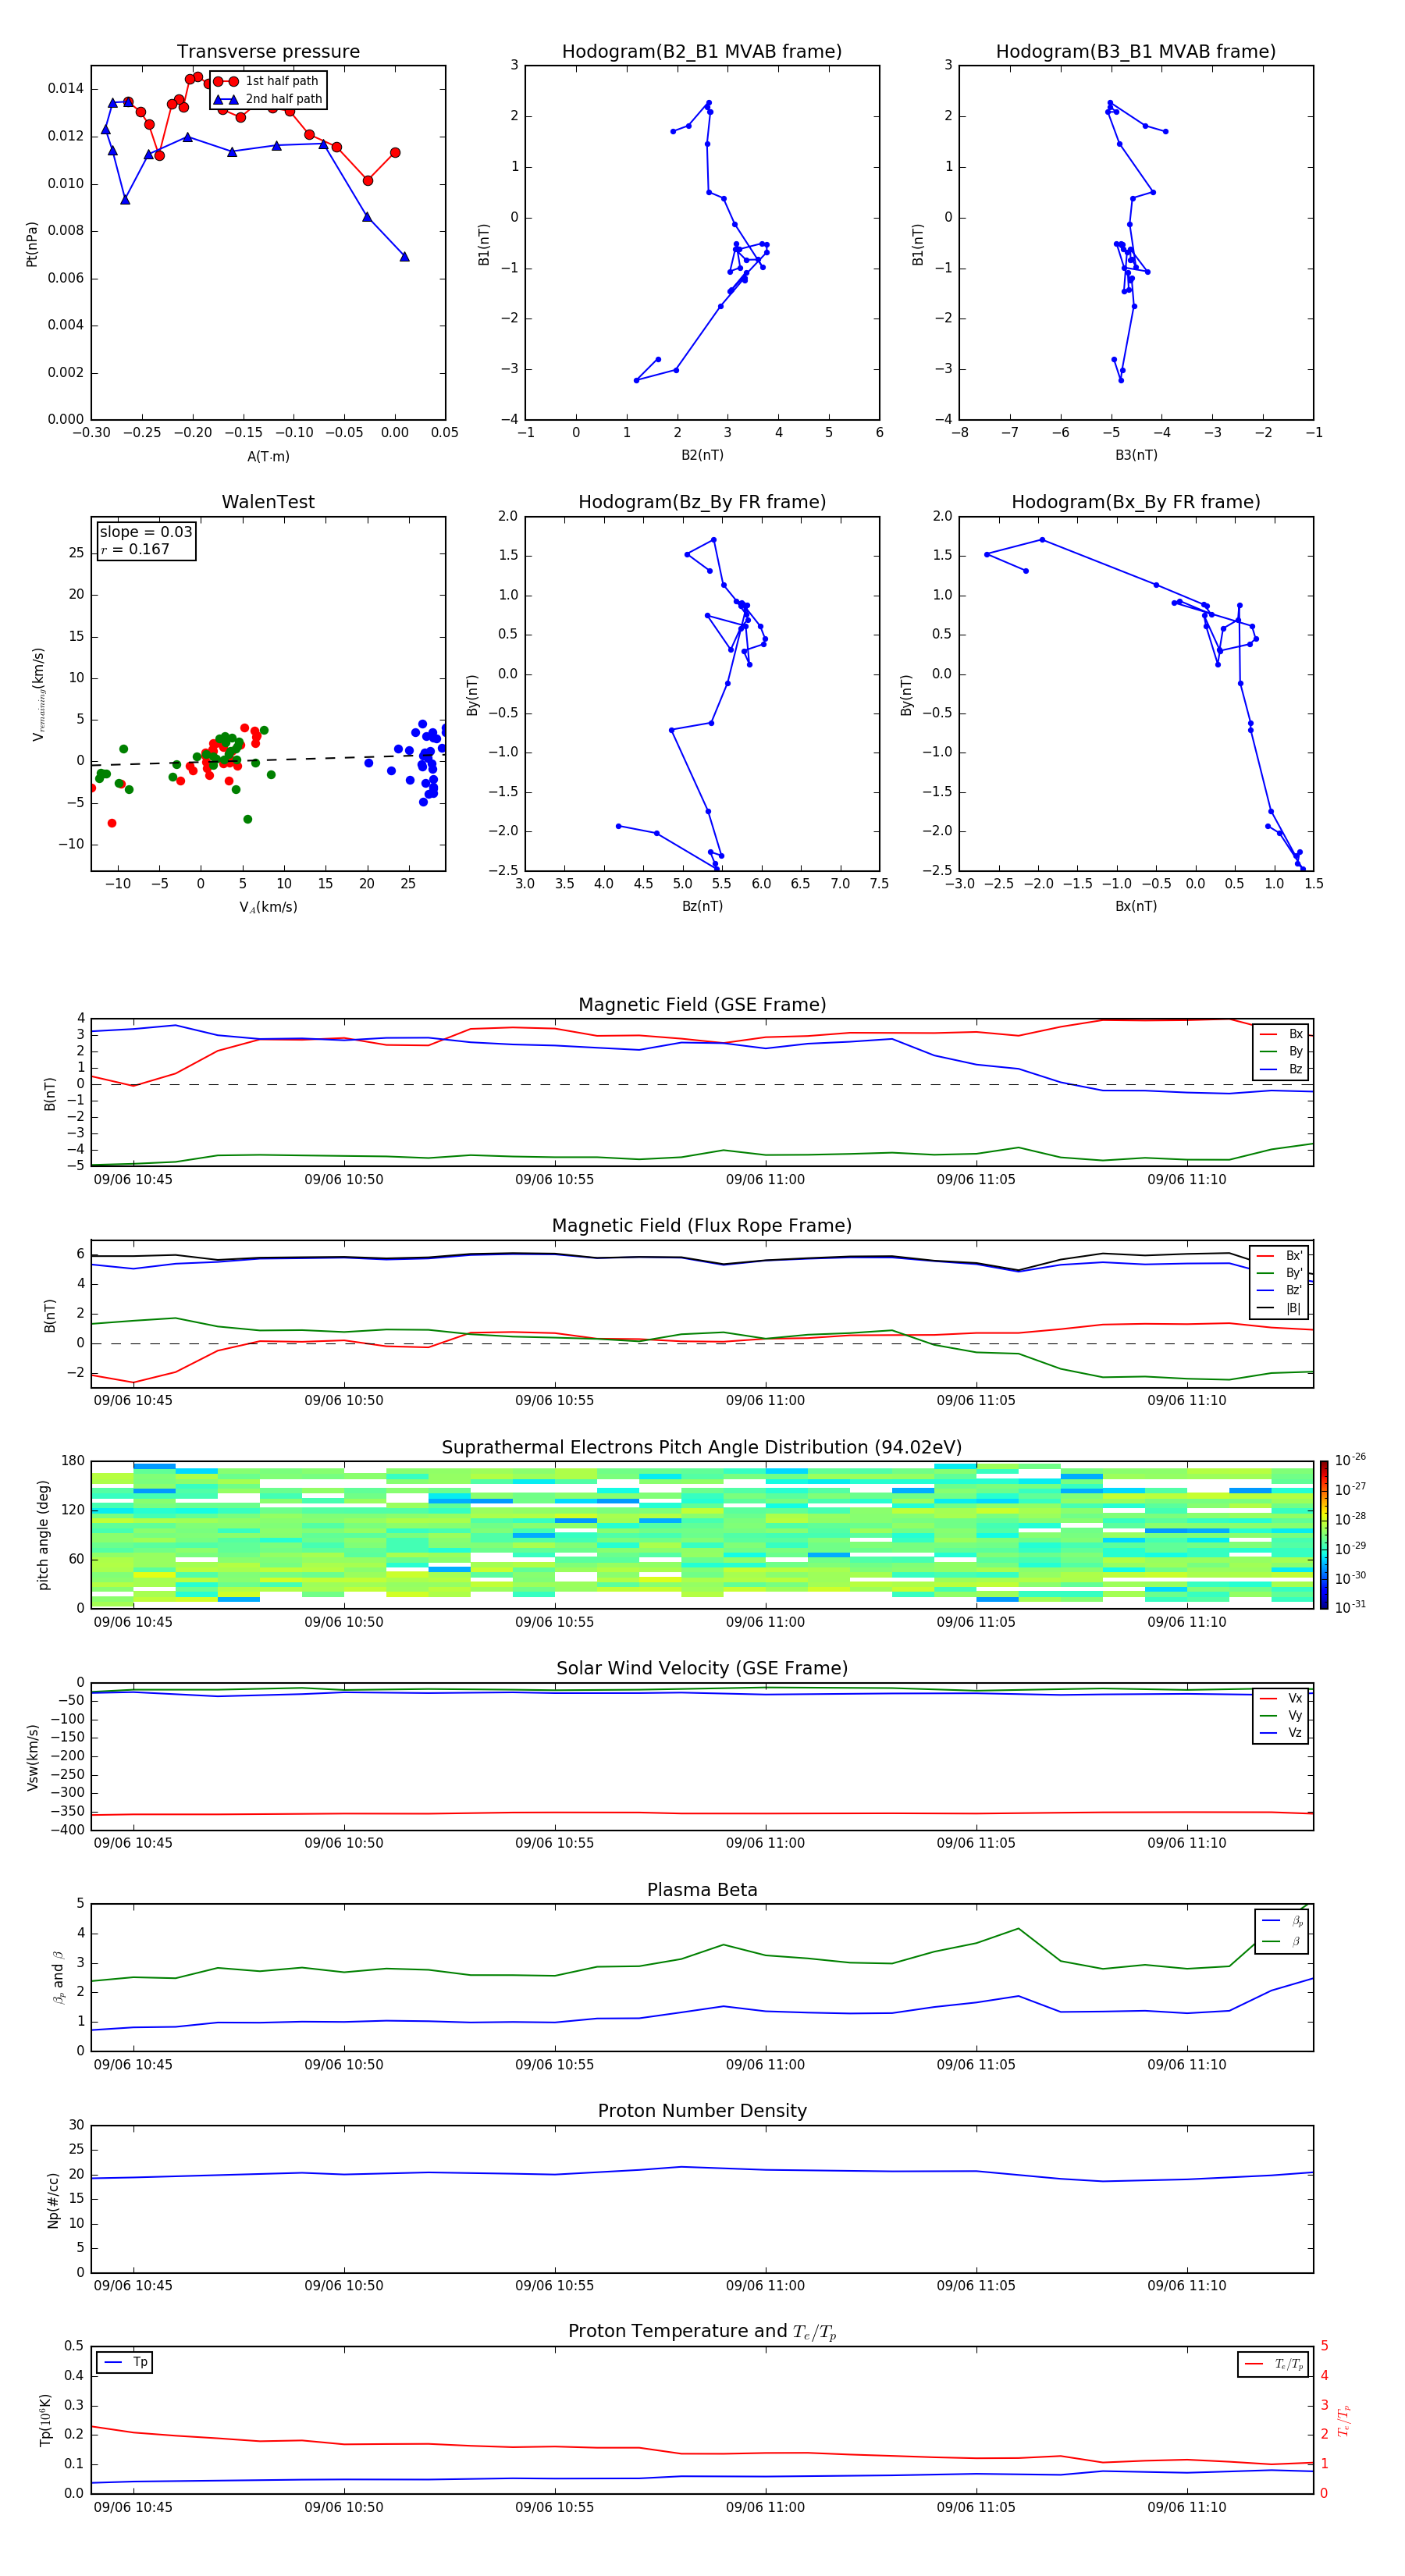The width and height of the screenshot is (1405, 2576).
Task: Select the "Proton Temperature and Te/Tp" title
Action: pyautogui.click(x=702, y=2332)
